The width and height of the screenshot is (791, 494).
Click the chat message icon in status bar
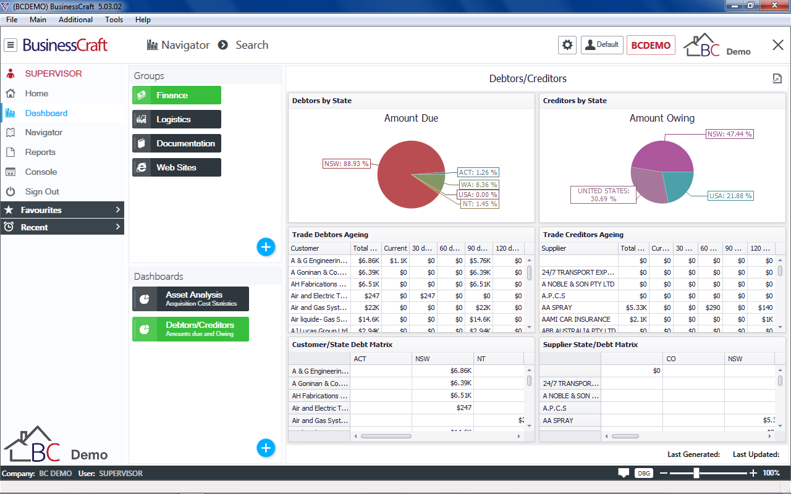tap(624, 473)
